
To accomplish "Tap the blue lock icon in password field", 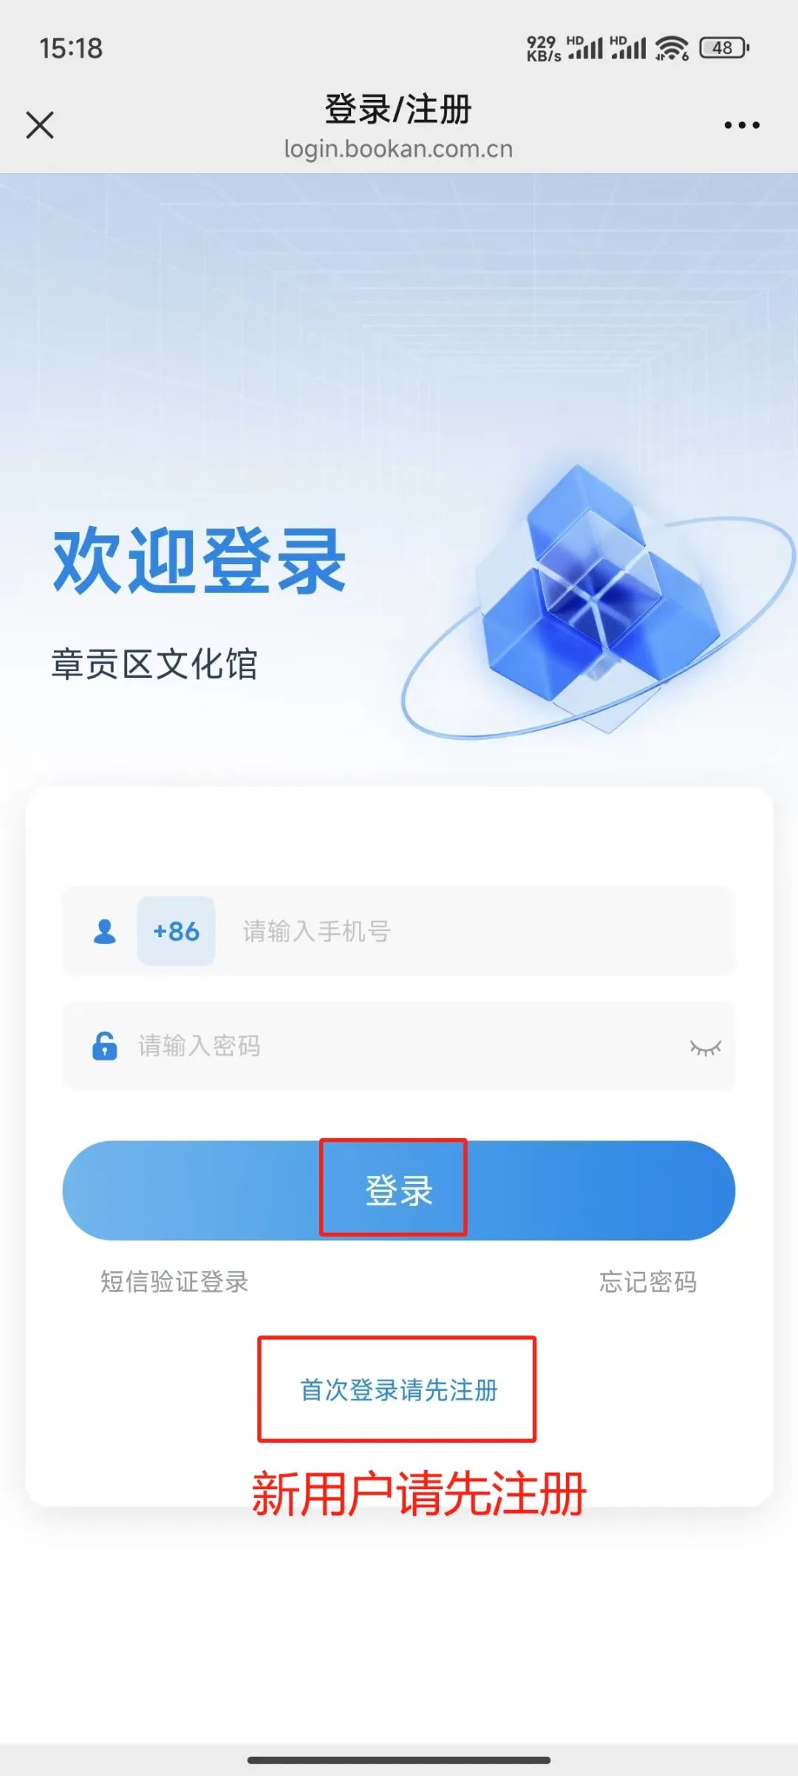I will 104,1046.
